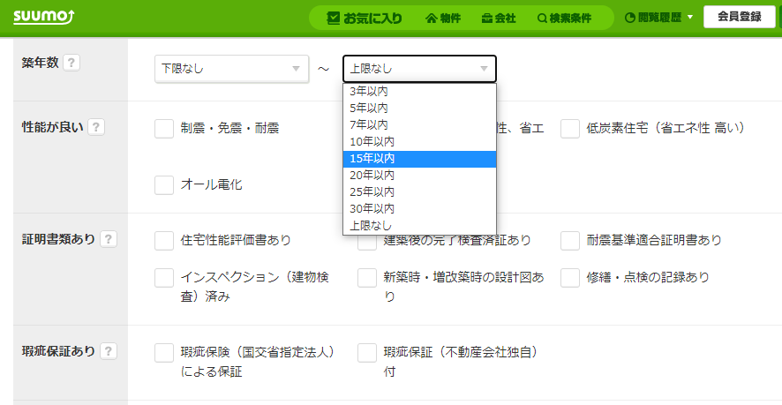
Task: Click the magnifier icon beside 検索条件
Action: (542, 19)
